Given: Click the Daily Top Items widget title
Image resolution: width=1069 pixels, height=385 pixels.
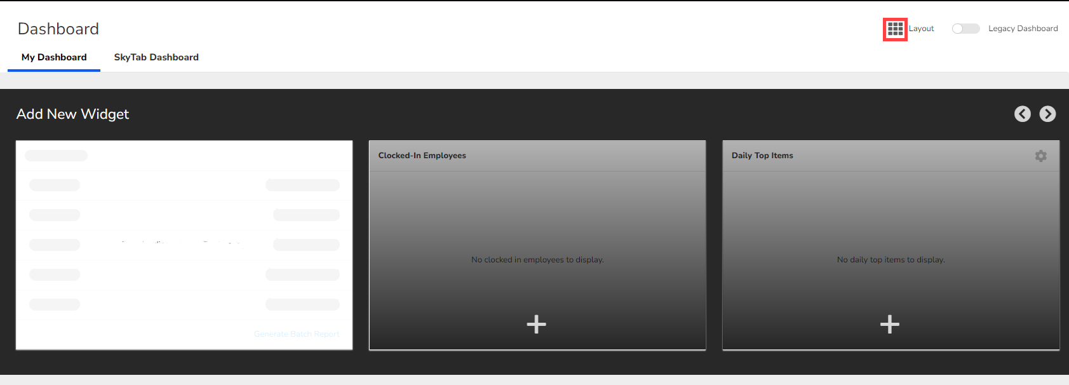Looking at the screenshot, I should click(x=762, y=156).
